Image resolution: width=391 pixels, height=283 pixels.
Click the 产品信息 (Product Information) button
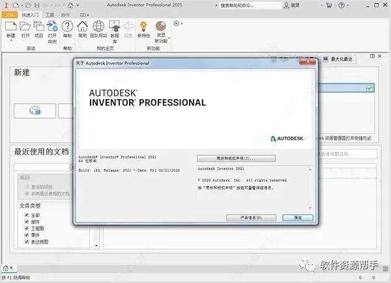tap(251, 218)
